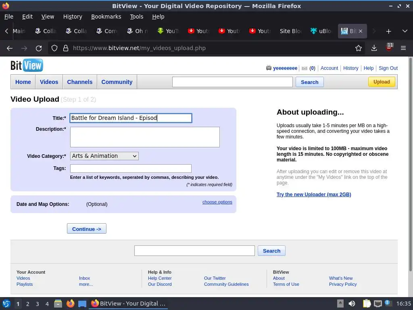Open the Tools menu
413x310 pixels.
(x=136, y=17)
